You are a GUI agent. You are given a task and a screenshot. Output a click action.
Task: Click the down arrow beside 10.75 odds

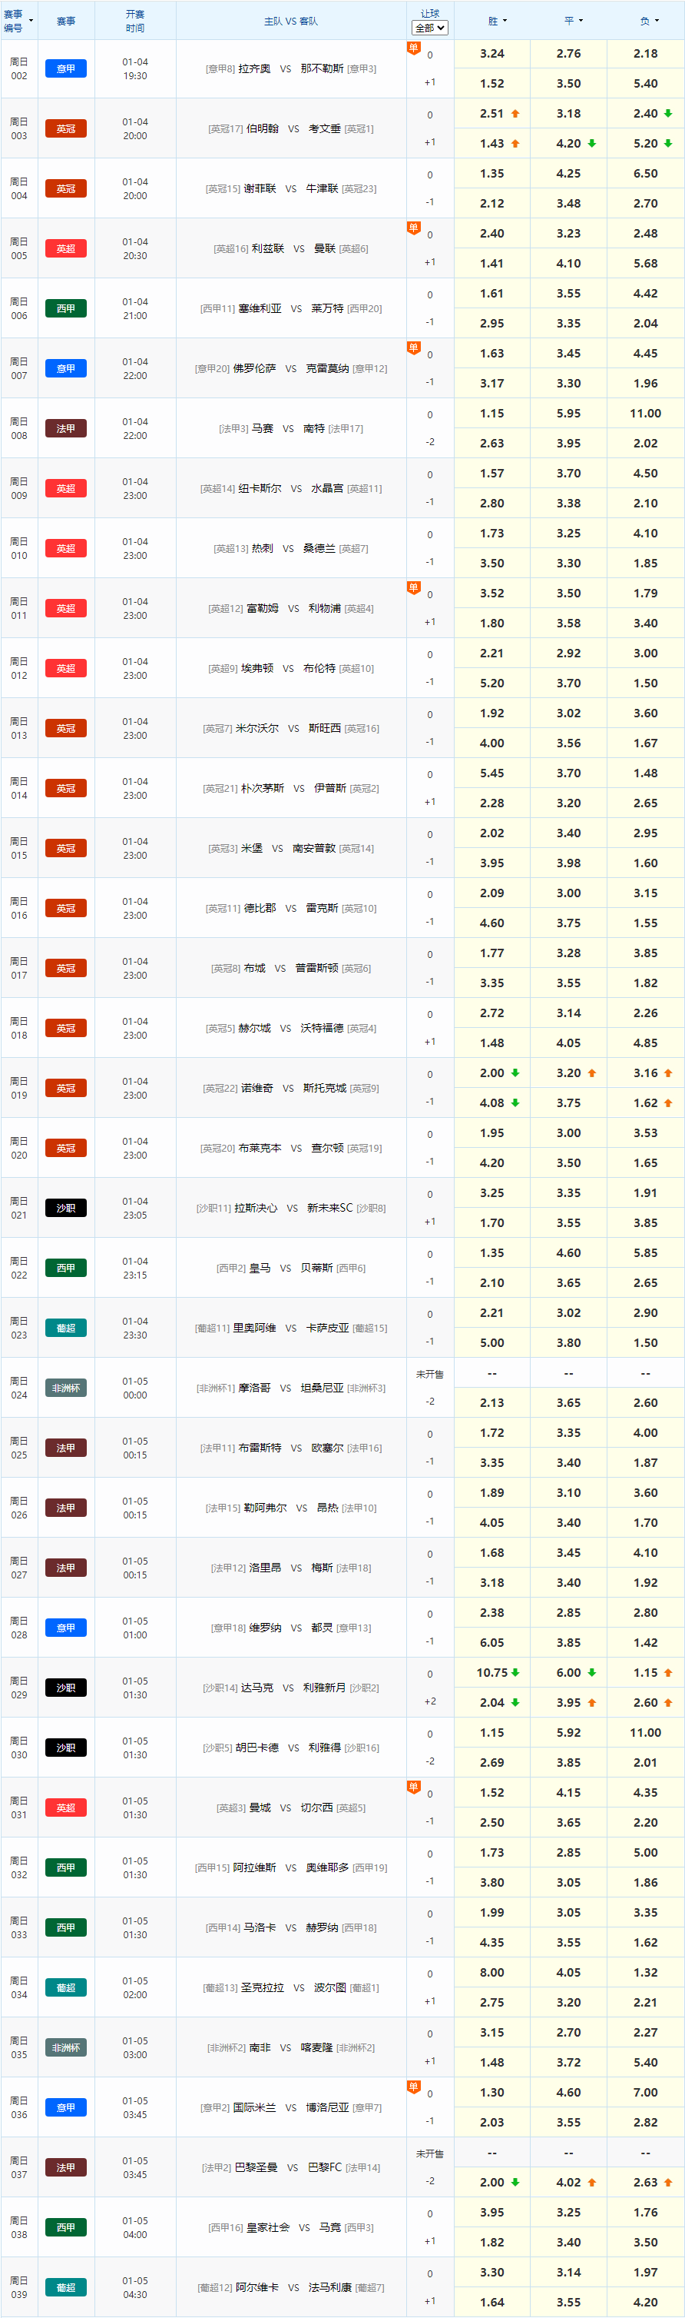(515, 1673)
